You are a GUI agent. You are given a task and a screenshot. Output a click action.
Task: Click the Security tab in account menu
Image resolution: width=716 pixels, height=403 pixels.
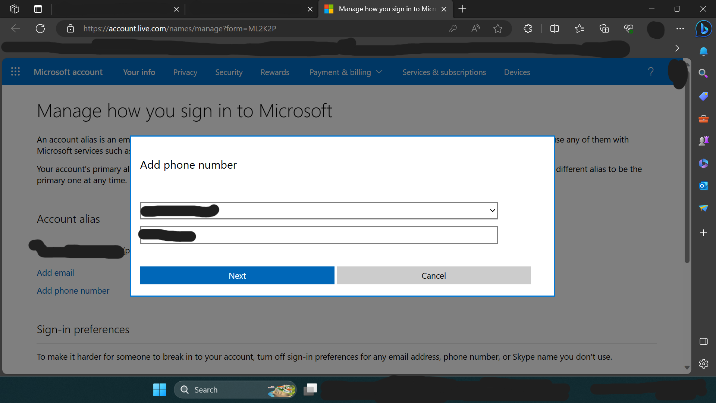[229, 72]
